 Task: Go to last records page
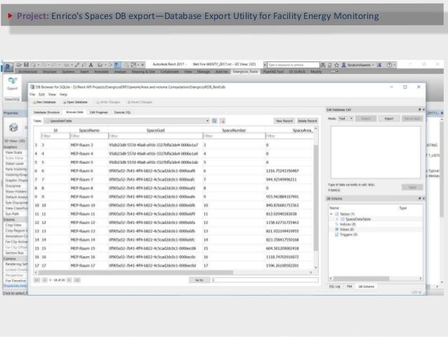[x=77, y=280]
